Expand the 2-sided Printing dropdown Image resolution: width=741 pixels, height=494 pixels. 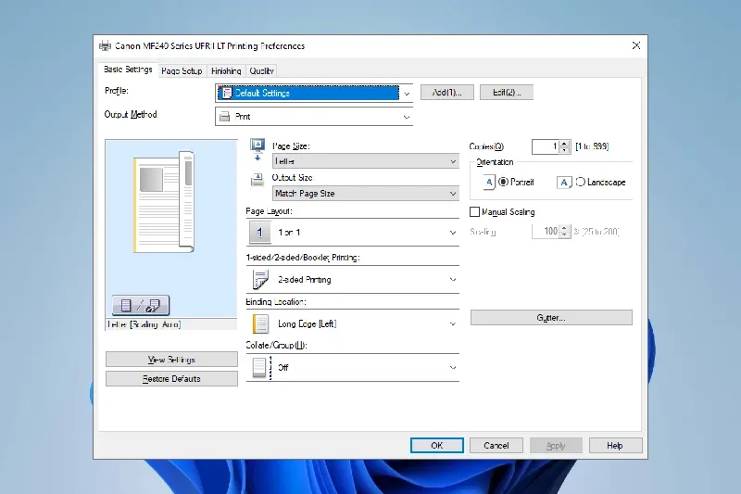click(353, 279)
